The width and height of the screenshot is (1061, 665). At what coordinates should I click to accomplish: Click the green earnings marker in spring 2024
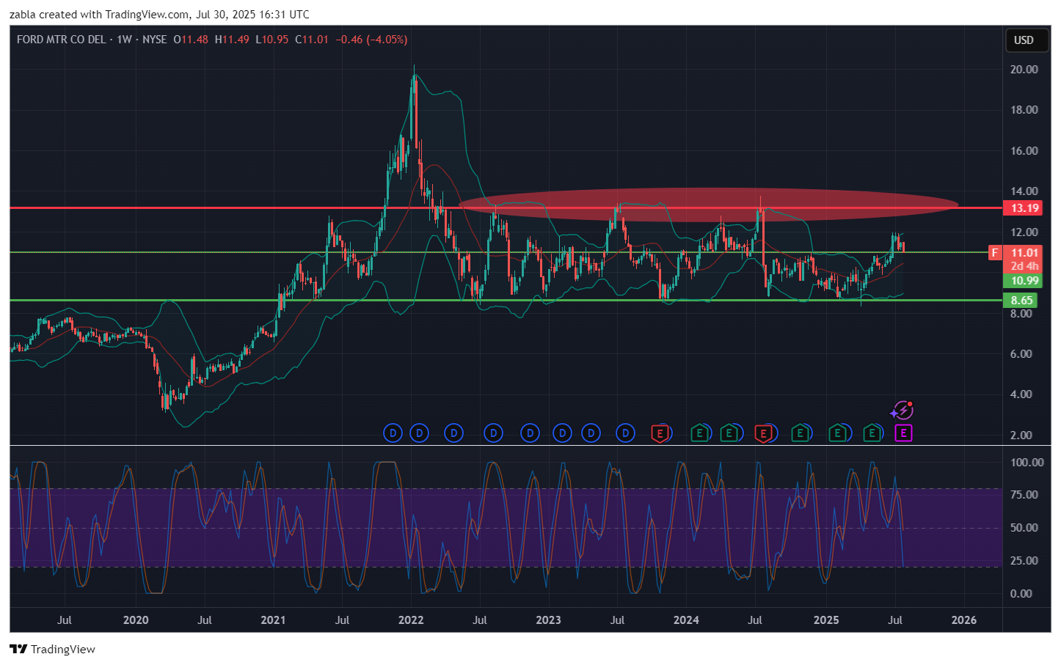pyautogui.click(x=729, y=433)
